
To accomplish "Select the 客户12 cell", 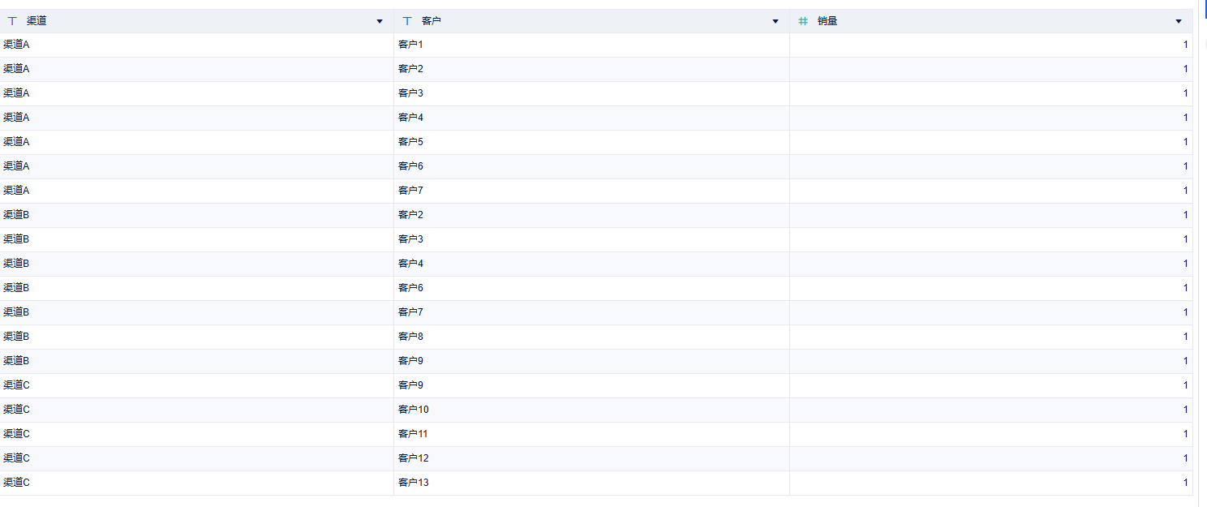I will point(591,458).
